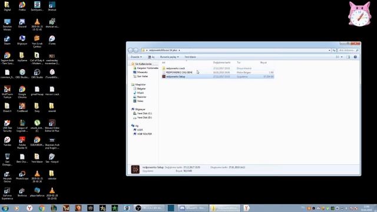Open the Bilgisayar desktop icon
This screenshot has height=212, width=377.
coord(22,40)
